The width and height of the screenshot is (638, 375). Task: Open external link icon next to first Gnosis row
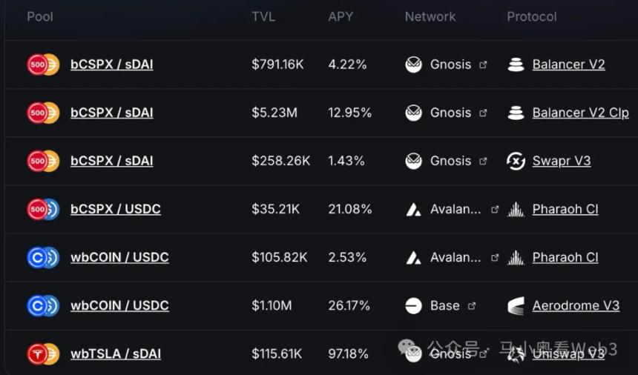click(483, 64)
